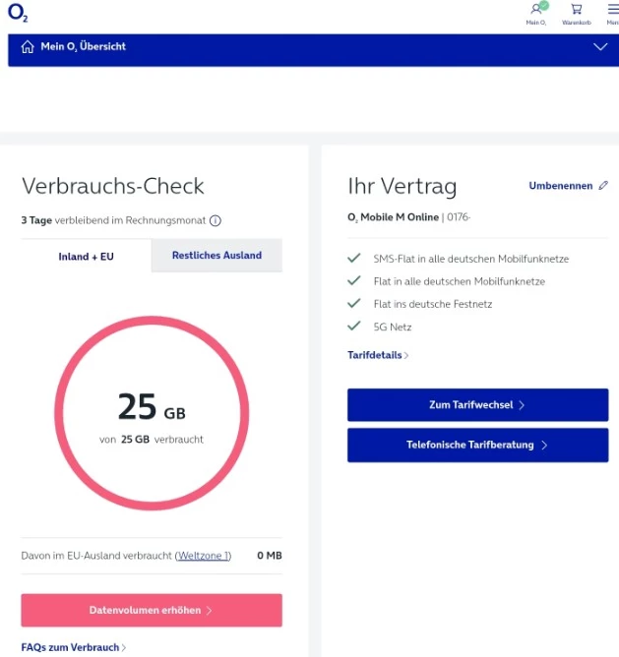Open the Tarifdetails link

coord(378,355)
